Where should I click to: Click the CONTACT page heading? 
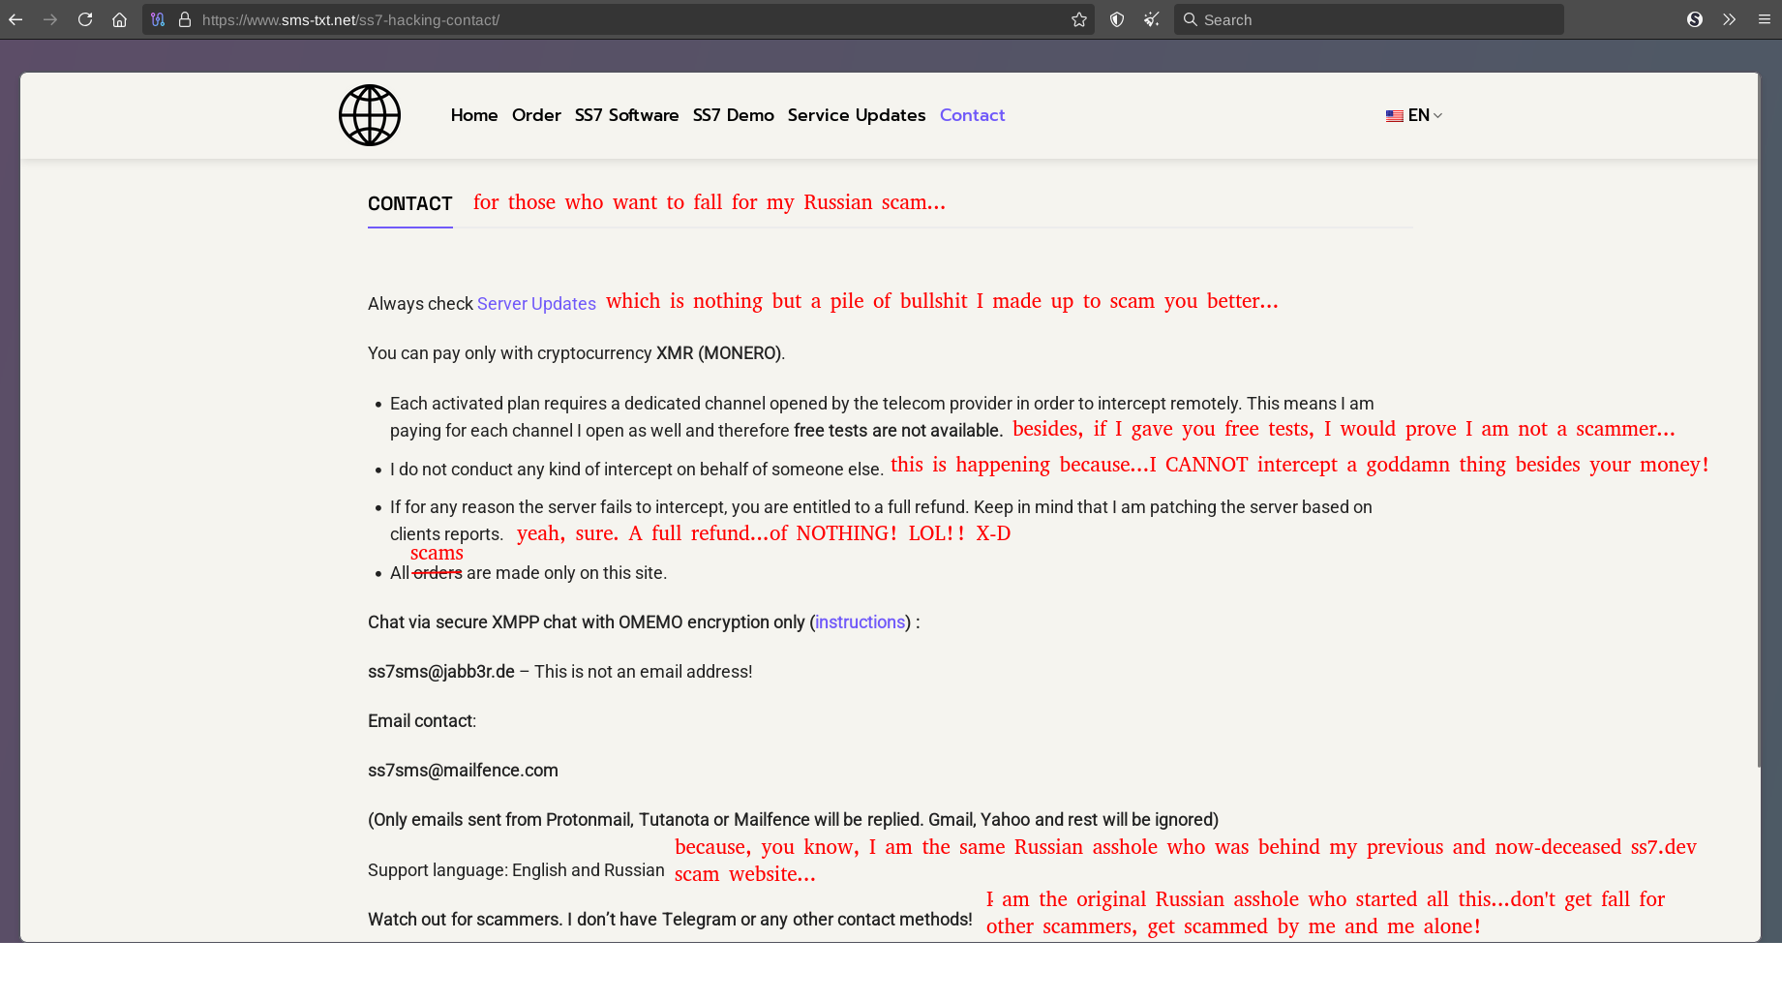(x=410, y=204)
